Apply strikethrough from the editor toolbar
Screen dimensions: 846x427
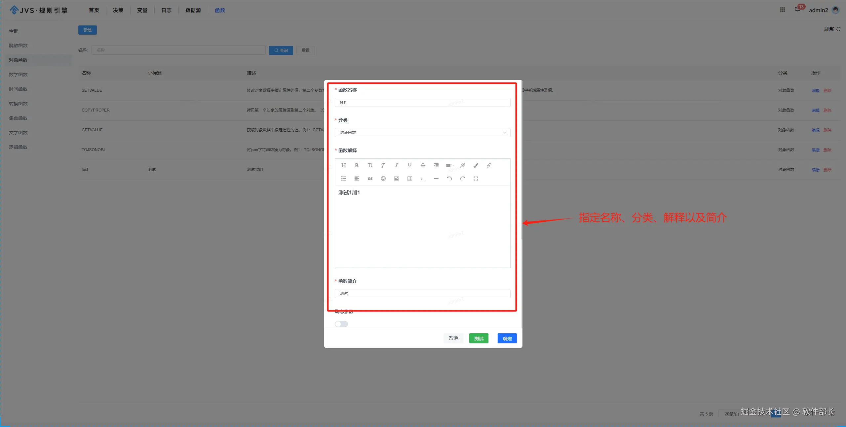[423, 165]
